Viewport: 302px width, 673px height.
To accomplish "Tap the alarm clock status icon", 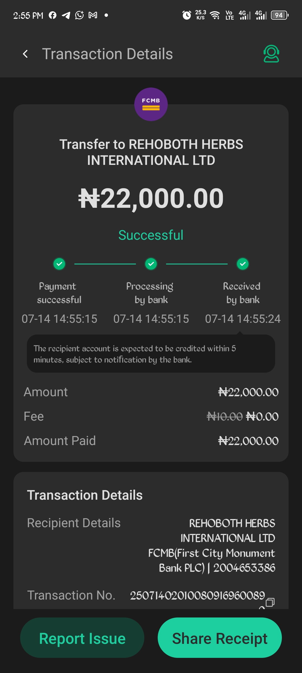I will pos(187,15).
